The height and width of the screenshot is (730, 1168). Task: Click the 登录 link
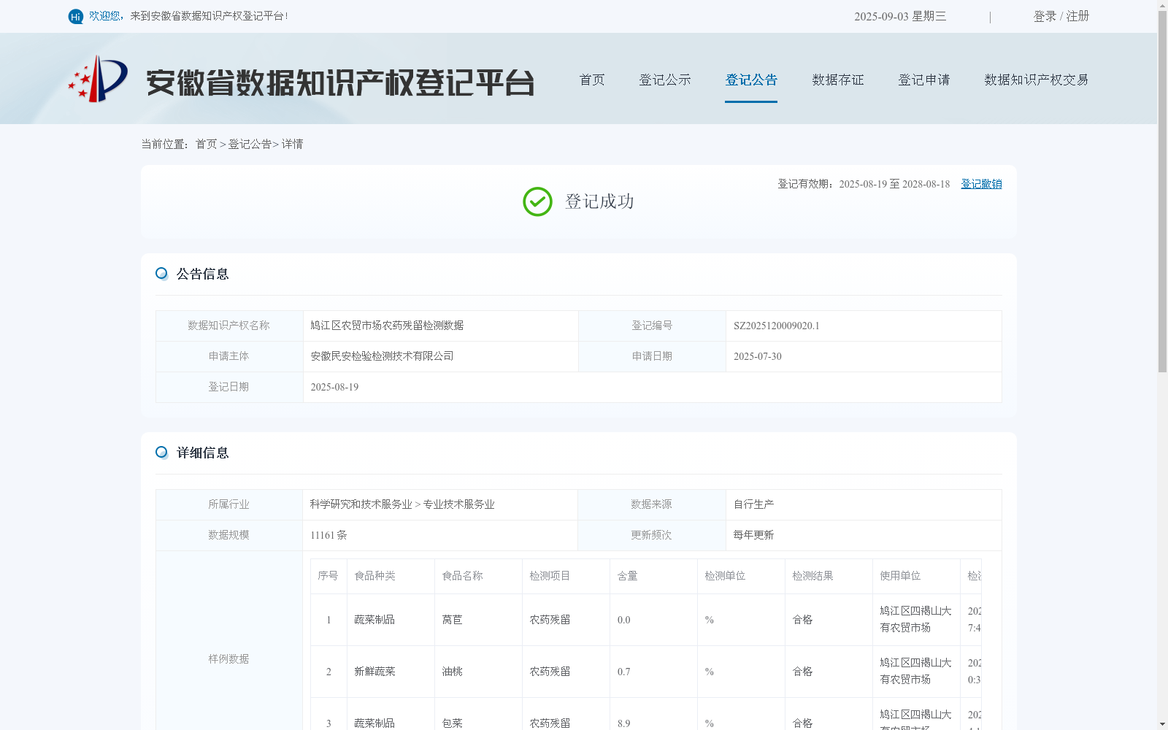(1045, 16)
